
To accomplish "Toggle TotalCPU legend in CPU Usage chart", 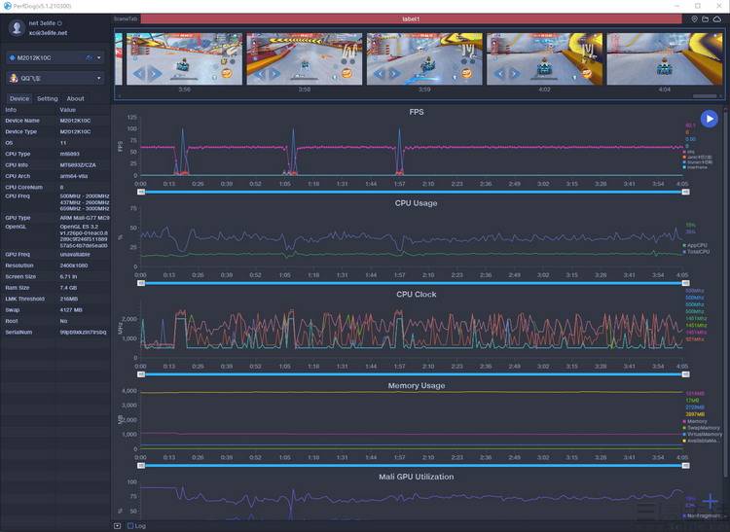I will point(697,252).
